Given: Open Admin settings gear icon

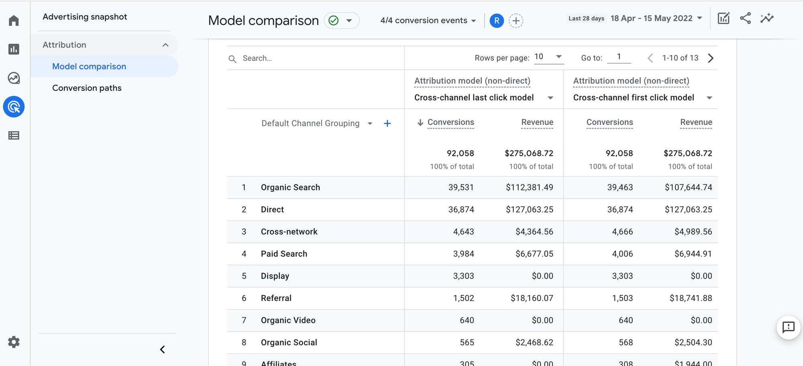Looking at the screenshot, I should coord(14,342).
